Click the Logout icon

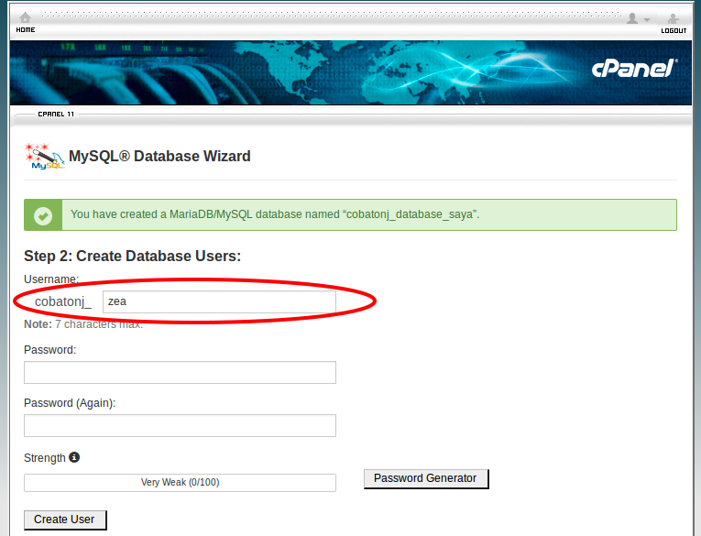(x=674, y=18)
